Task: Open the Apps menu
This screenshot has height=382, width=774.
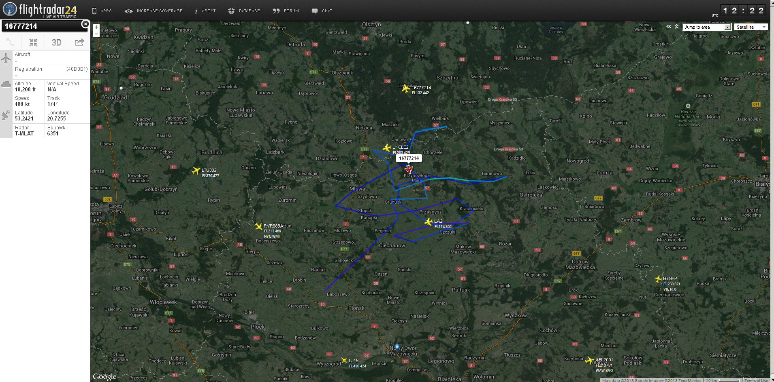Action: click(102, 11)
